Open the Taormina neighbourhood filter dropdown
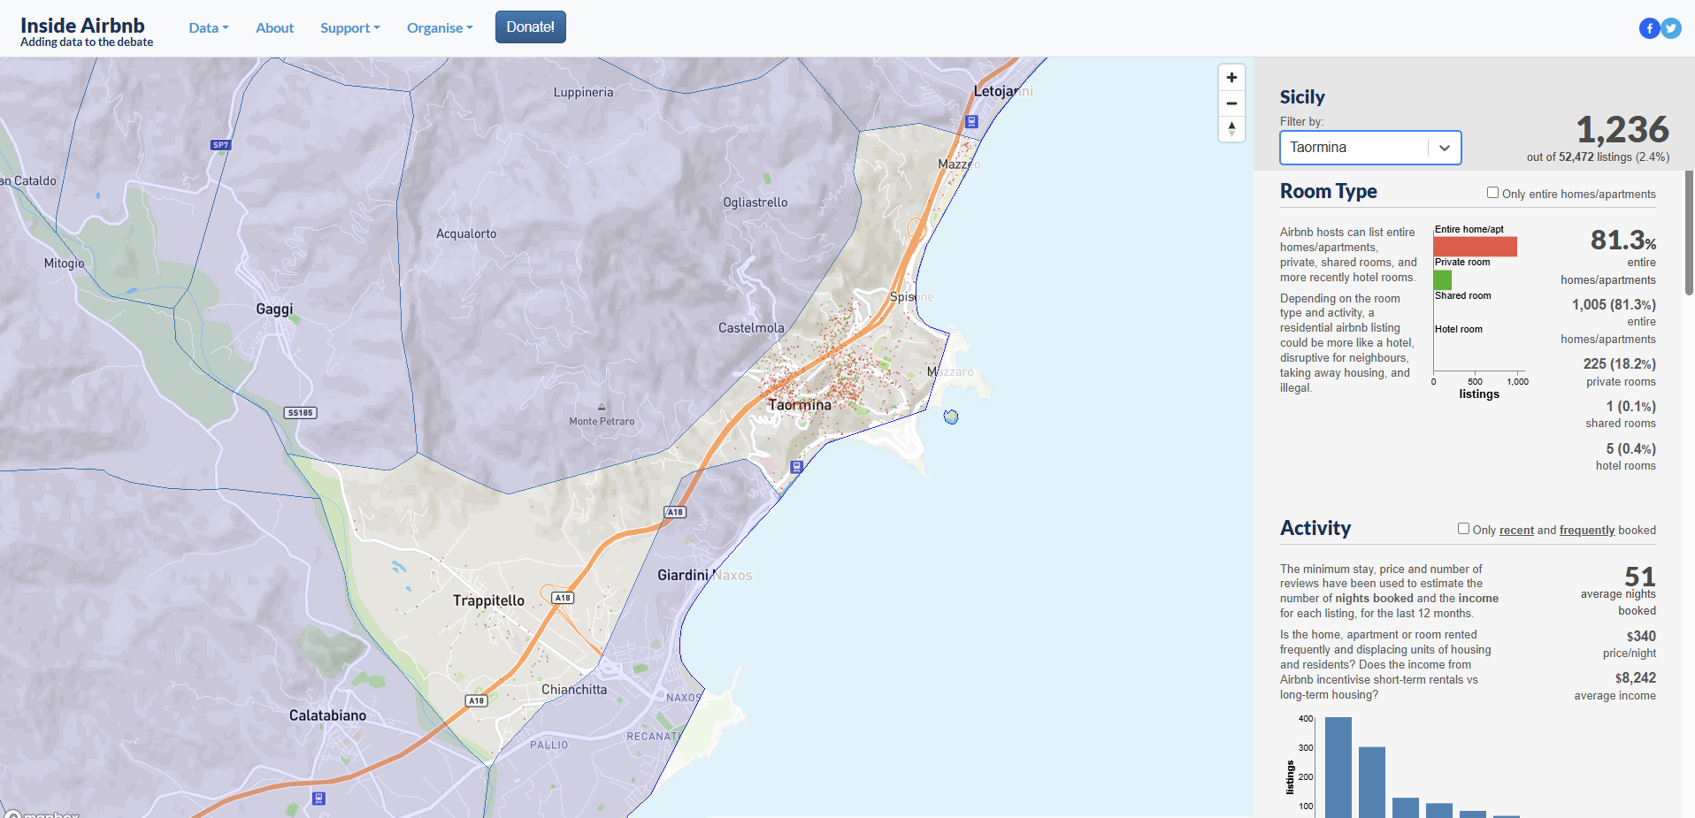1695x818 pixels. (1370, 148)
